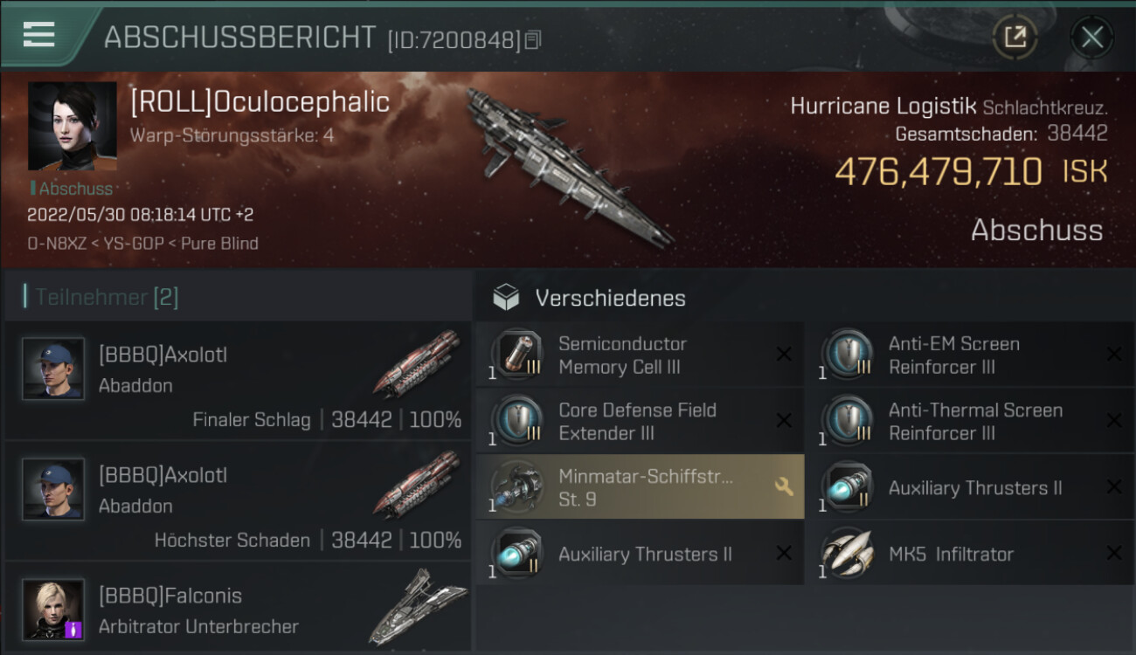Click the Verschiedenes cube icon
The width and height of the screenshot is (1136, 655).
[x=506, y=298]
